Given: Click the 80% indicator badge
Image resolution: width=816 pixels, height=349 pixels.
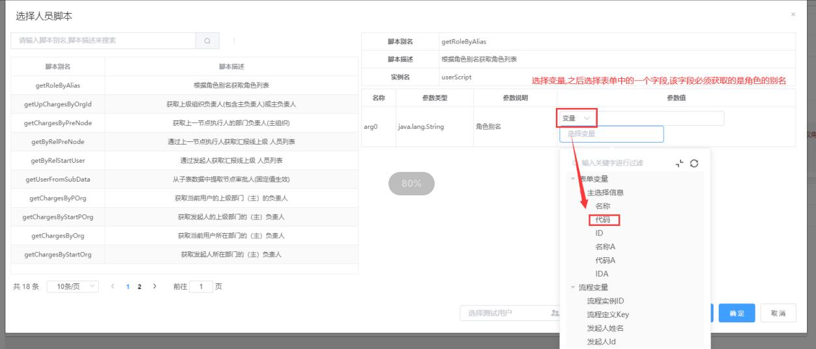Looking at the screenshot, I should (411, 184).
